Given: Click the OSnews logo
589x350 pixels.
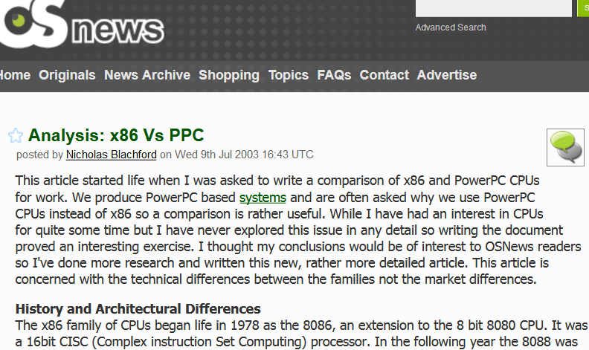Looking at the screenshot, I should click(x=82, y=24).
